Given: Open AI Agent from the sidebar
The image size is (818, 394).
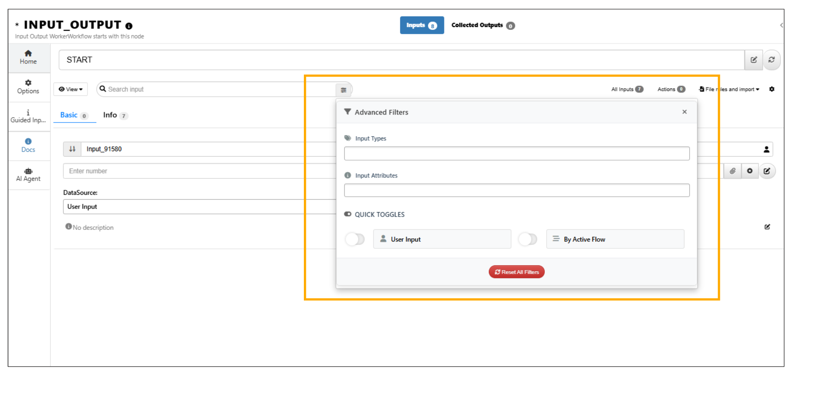Looking at the screenshot, I should point(28,175).
